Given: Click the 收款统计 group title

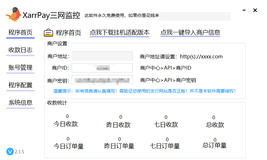Looking at the screenshot, I should click(x=57, y=103).
